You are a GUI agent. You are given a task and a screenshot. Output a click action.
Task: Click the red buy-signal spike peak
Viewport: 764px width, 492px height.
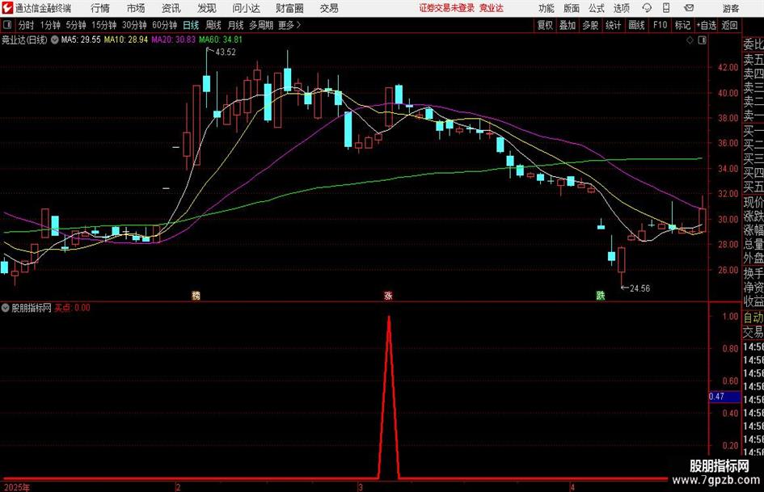pyautogui.click(x=389, y=317)
